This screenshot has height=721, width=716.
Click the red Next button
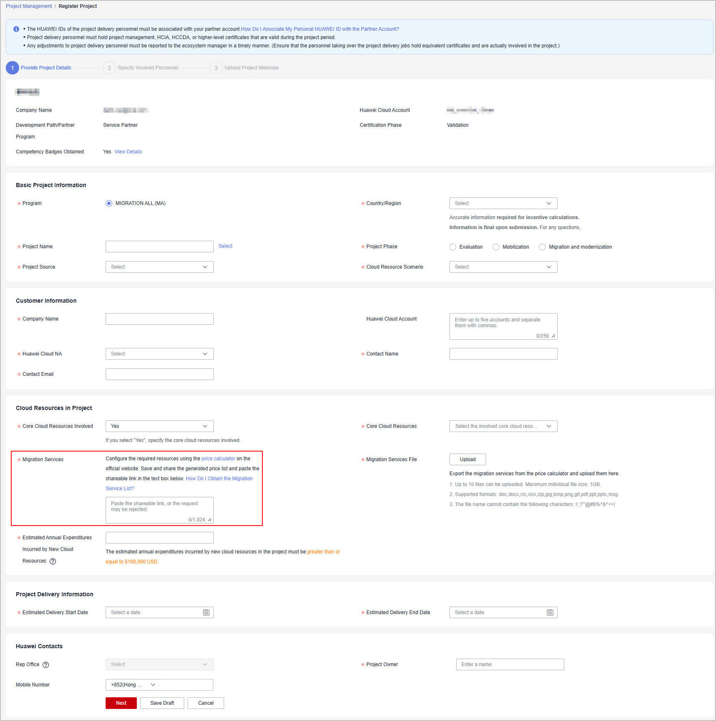121,703
